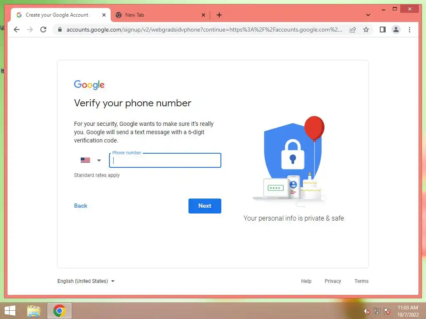Open the side panel icon
The image size is (426, 319).
pos(383,29)
